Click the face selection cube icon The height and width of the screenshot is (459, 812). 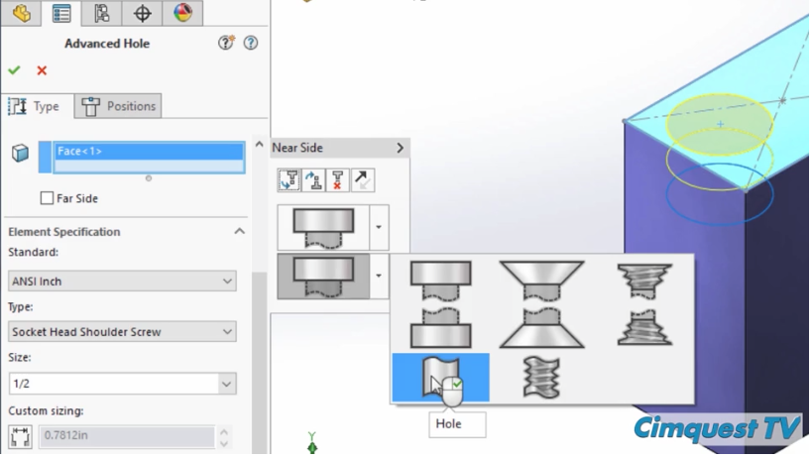(x=20, y=153)
